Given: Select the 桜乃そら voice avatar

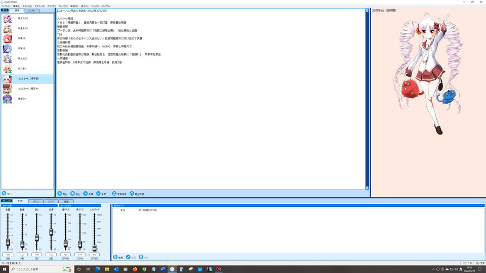Looking at the screenshot, I should [7, 69].
